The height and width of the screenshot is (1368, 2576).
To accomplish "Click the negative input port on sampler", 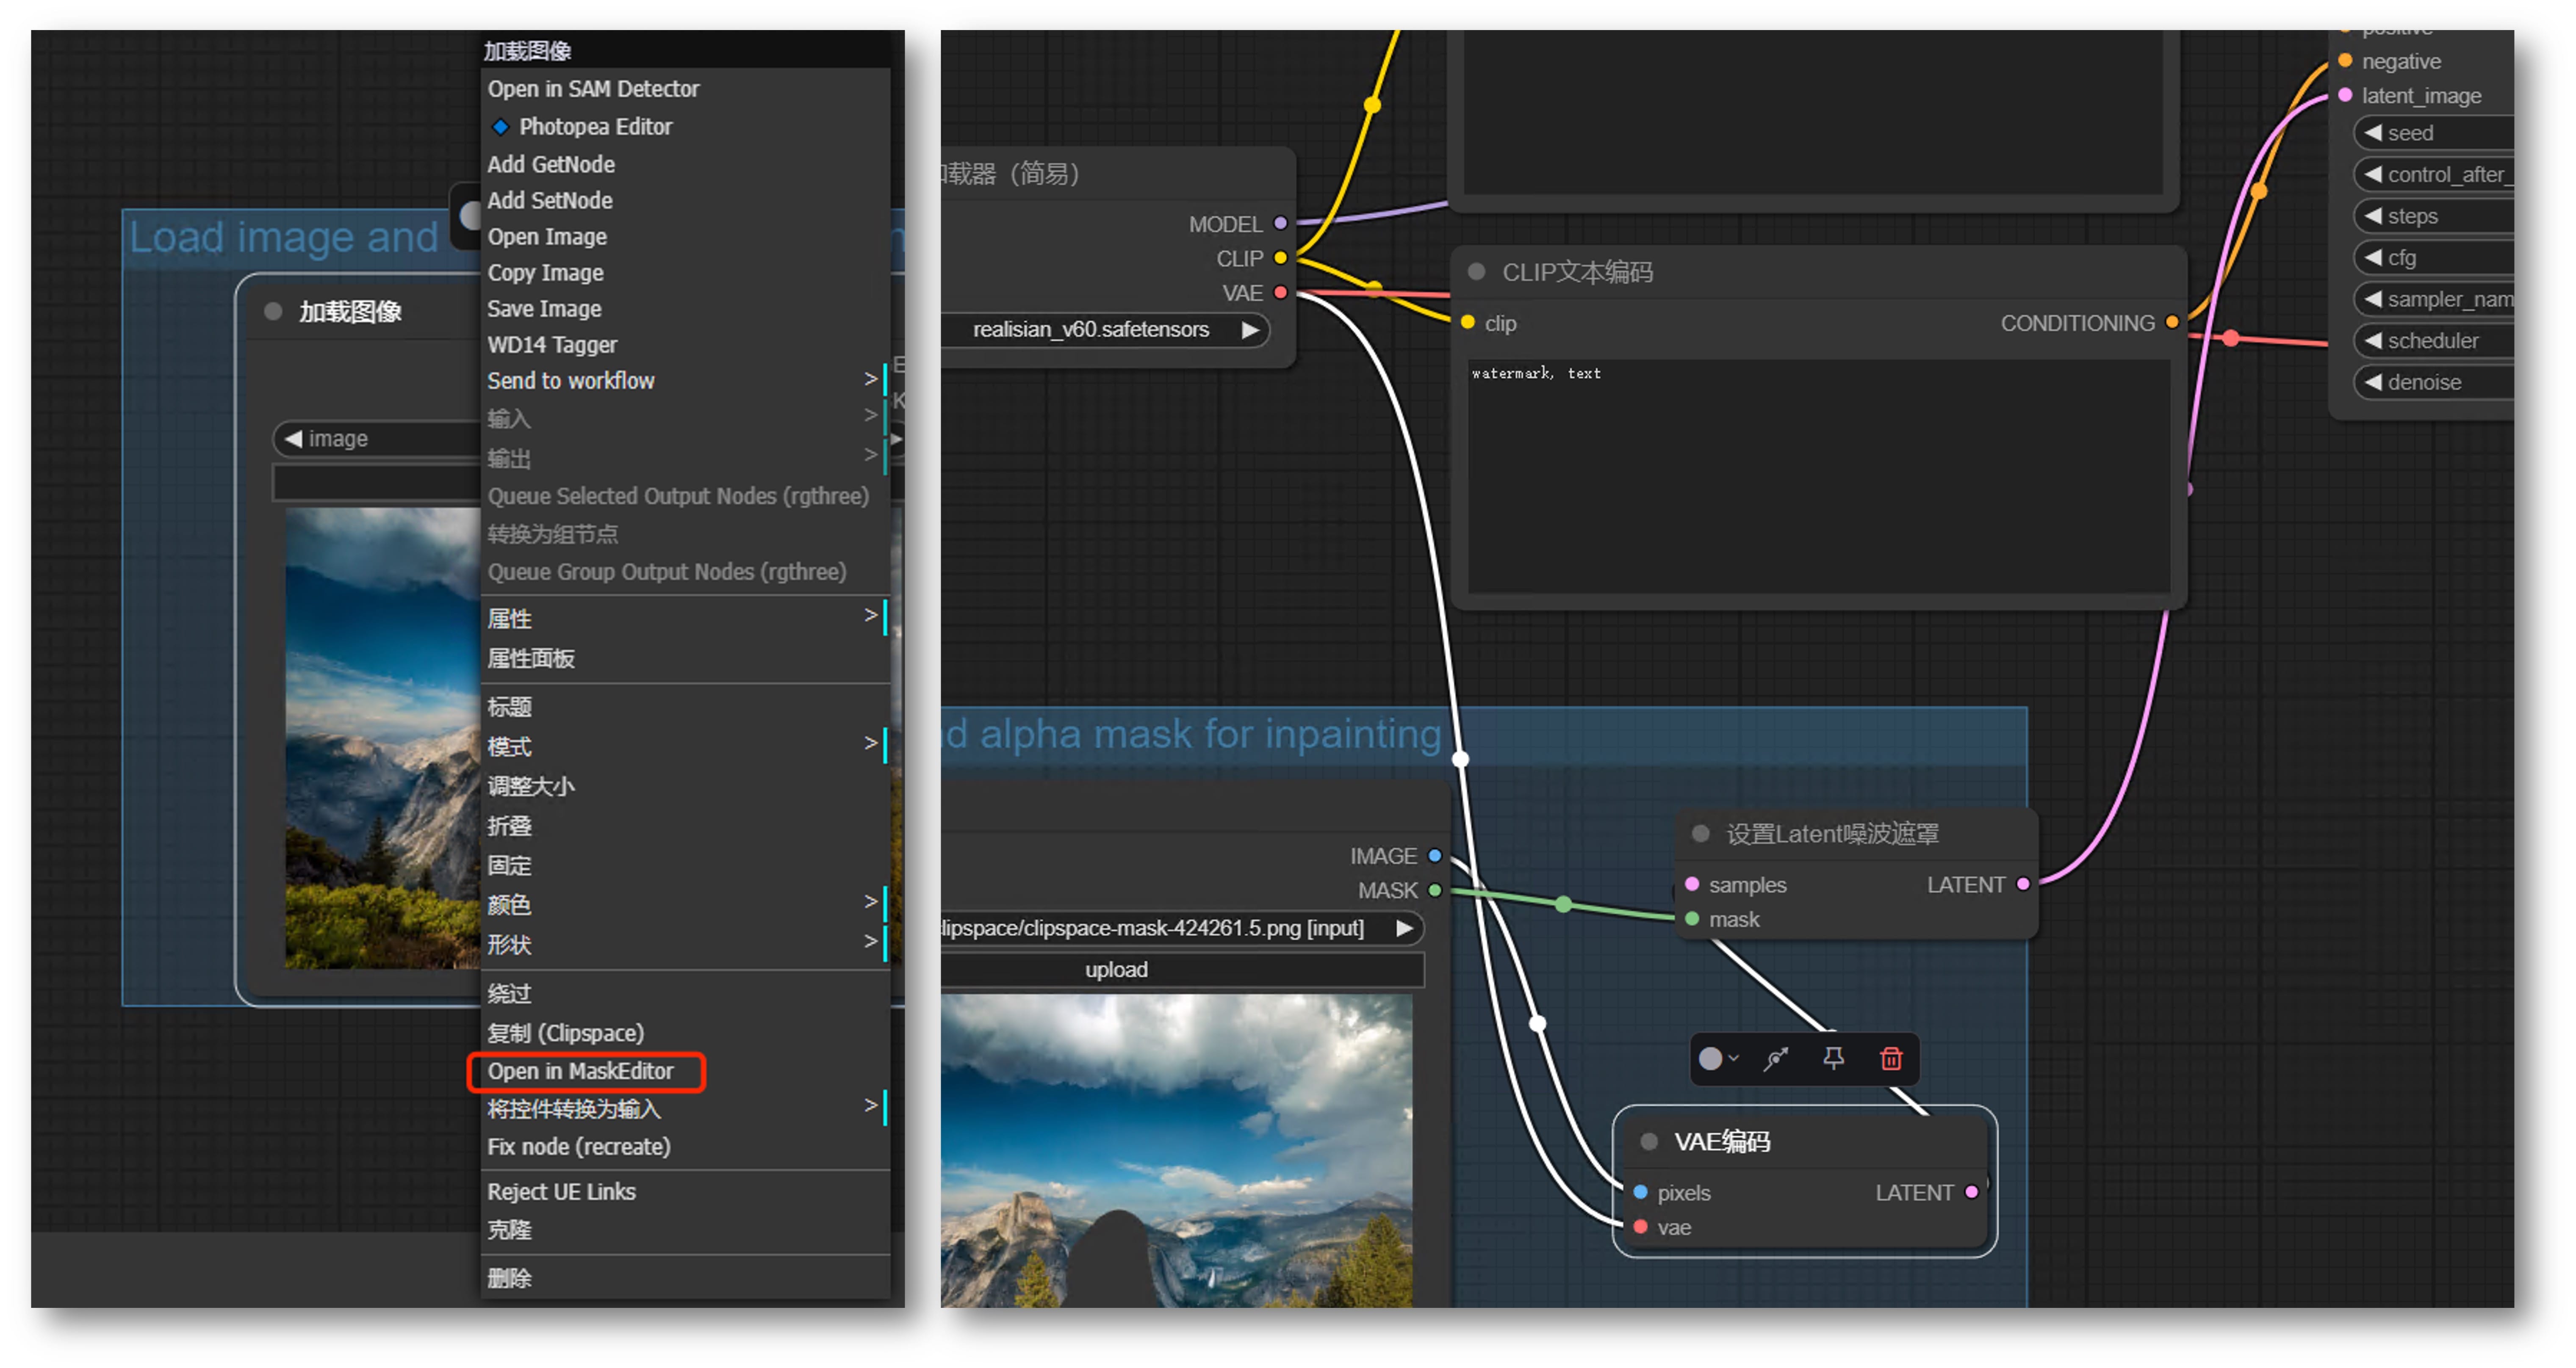I will coord(2345,61).
